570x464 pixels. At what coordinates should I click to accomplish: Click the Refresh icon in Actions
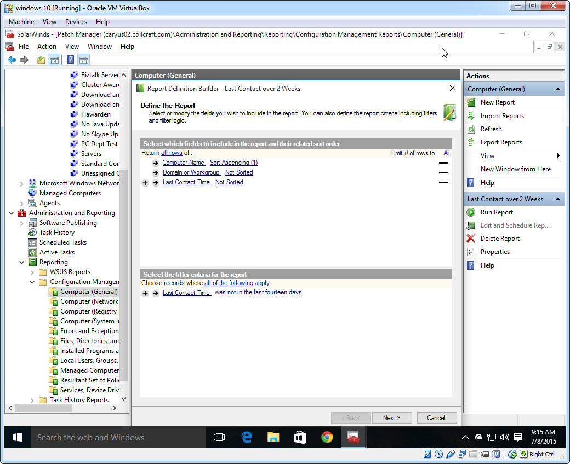click(471, 129)
